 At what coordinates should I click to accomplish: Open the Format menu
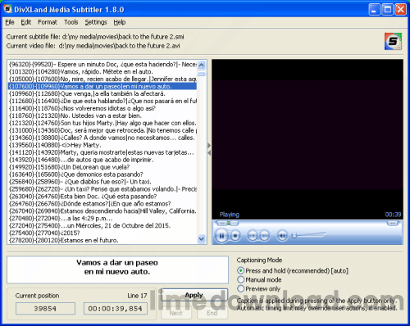(48, 22)
